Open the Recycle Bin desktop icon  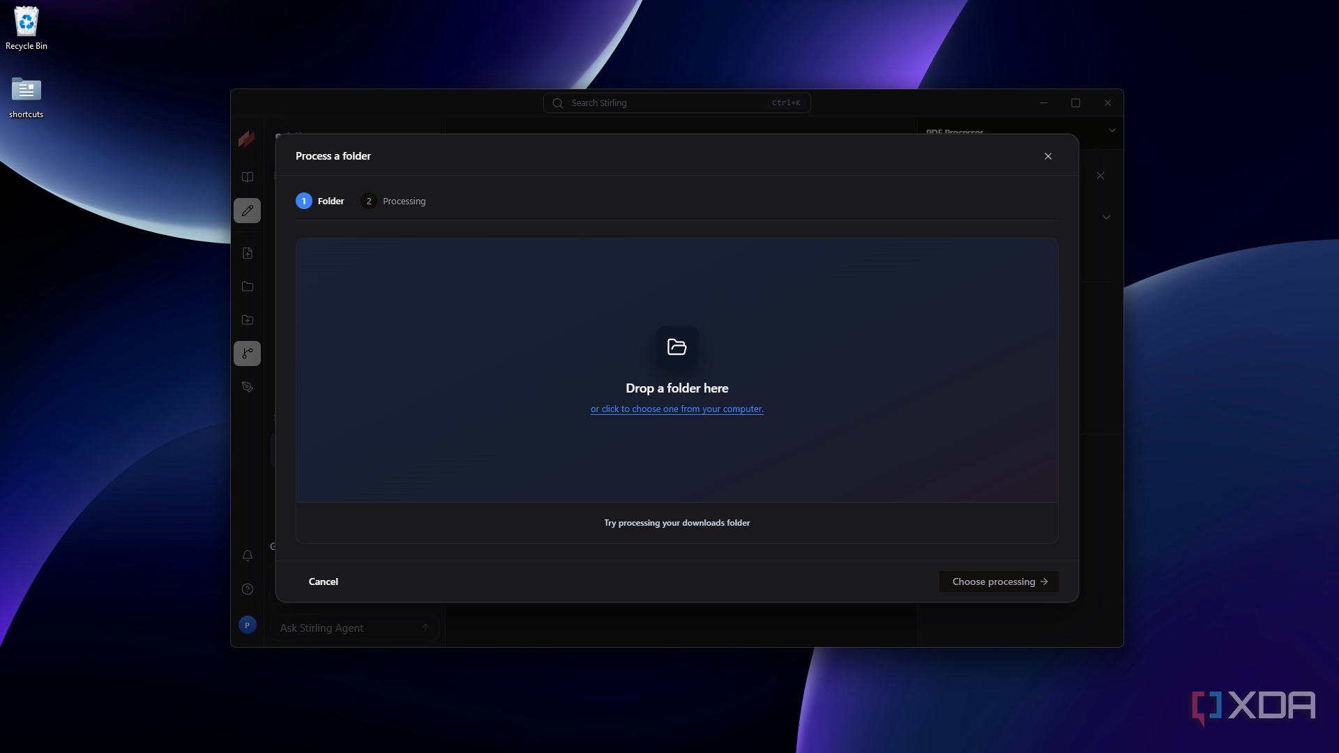click(x=27, y=29)
